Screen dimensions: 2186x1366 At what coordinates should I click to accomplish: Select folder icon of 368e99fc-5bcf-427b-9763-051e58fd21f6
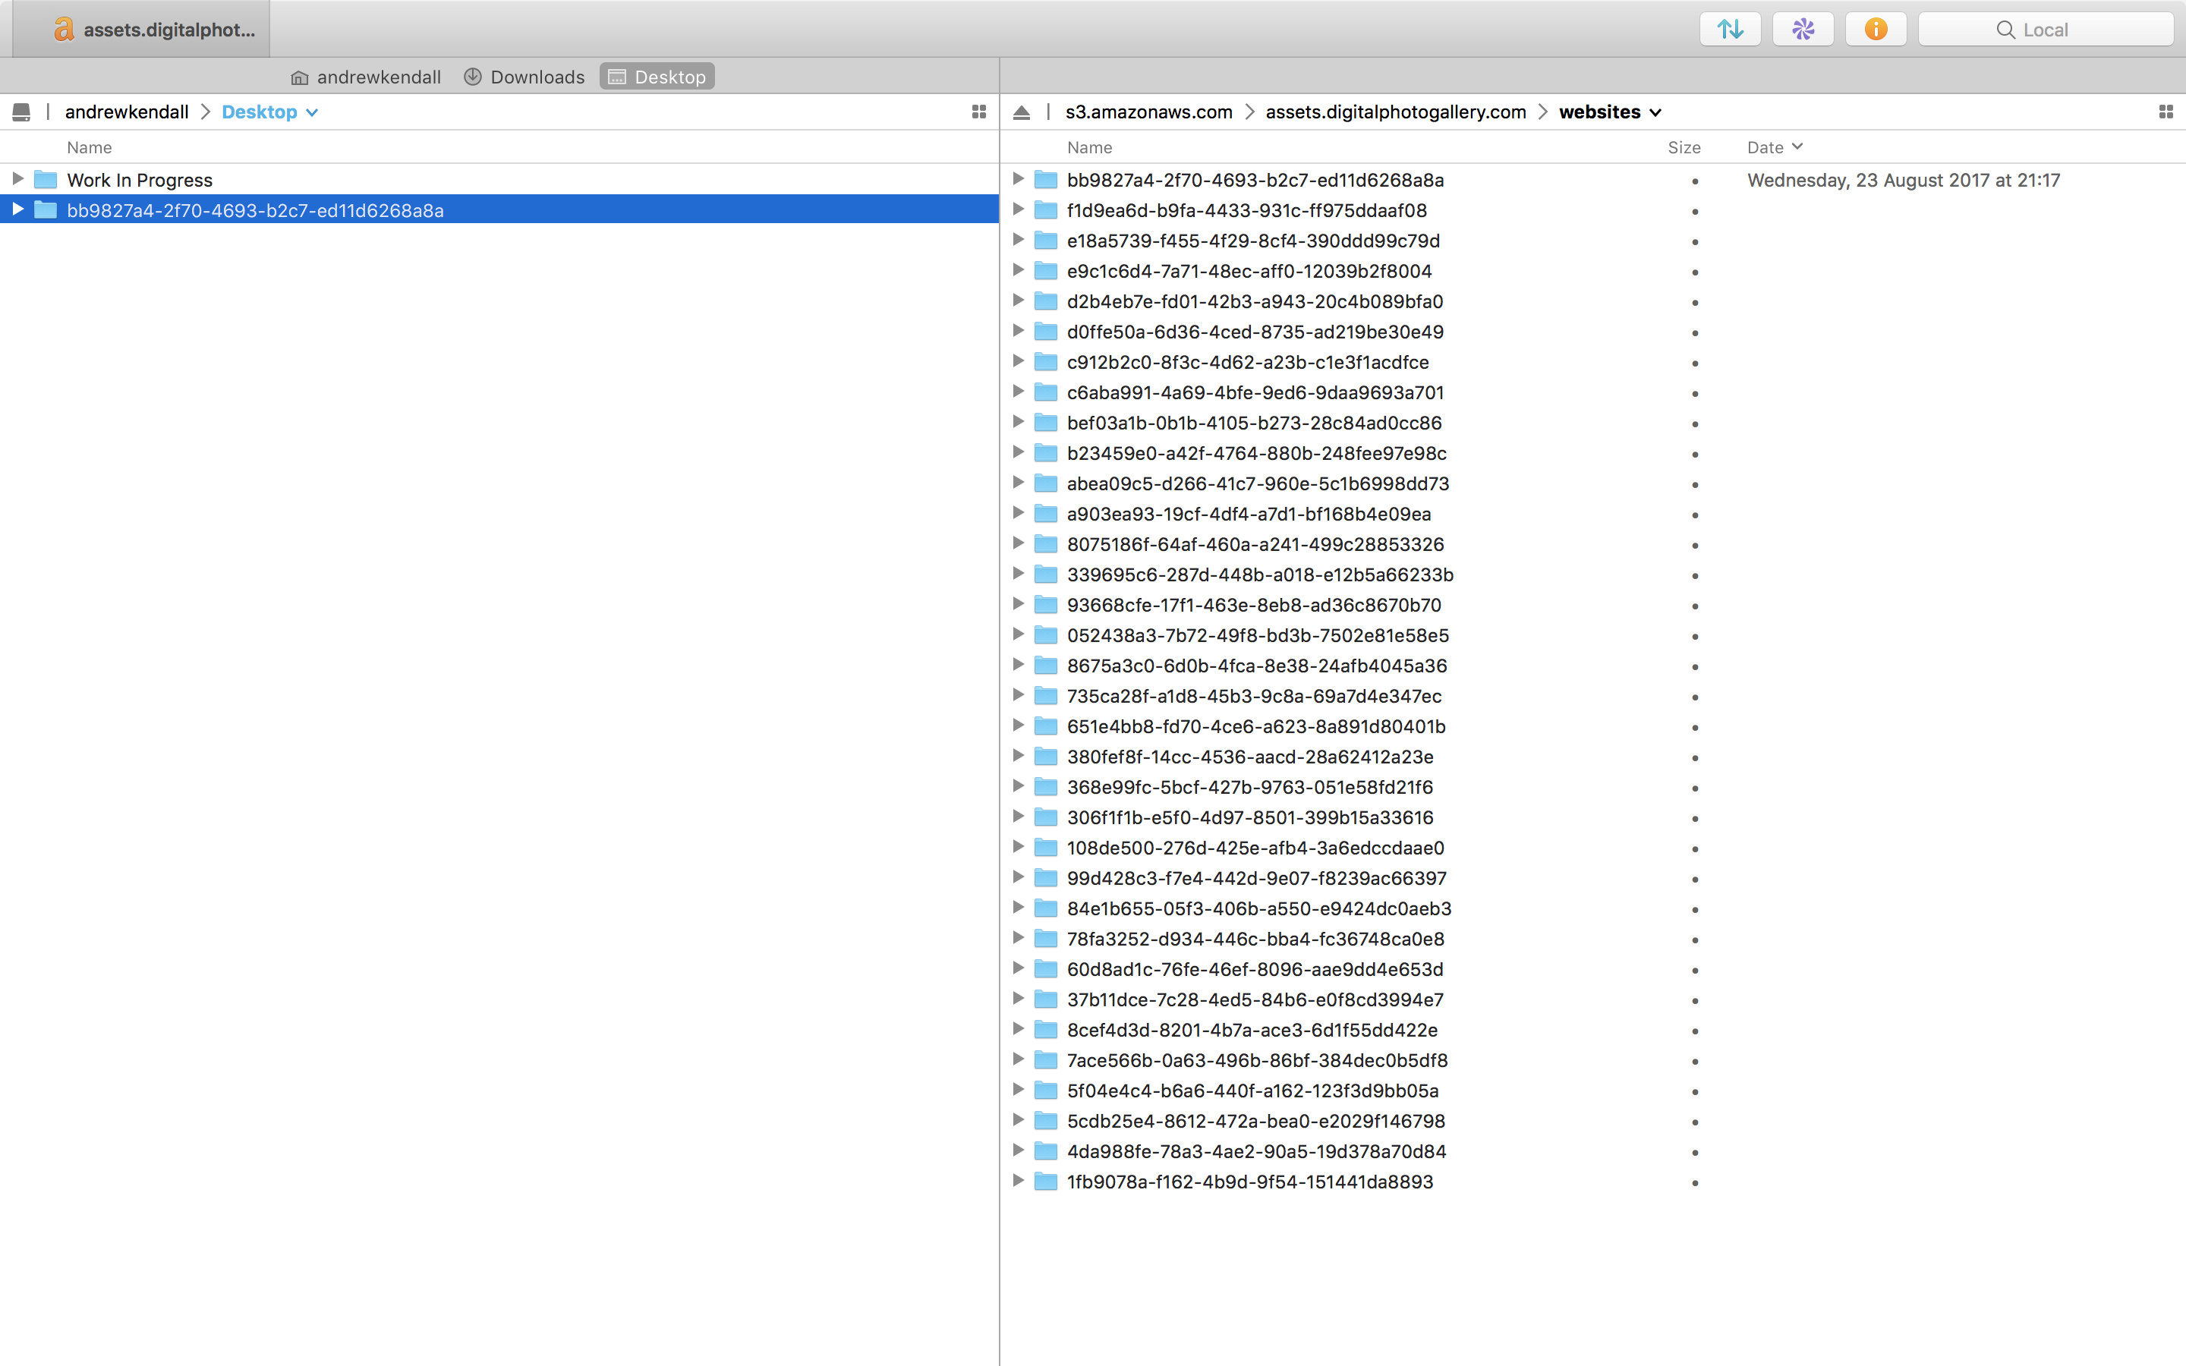[1045, 787]
